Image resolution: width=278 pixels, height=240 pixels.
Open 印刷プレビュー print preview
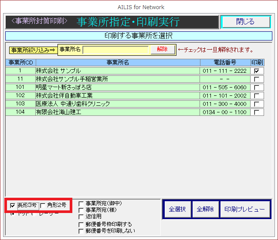[x=244, y=210]
